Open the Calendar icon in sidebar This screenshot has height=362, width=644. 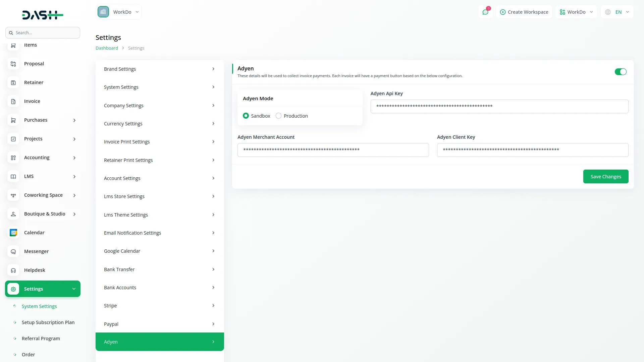click(x=13, y=232)
